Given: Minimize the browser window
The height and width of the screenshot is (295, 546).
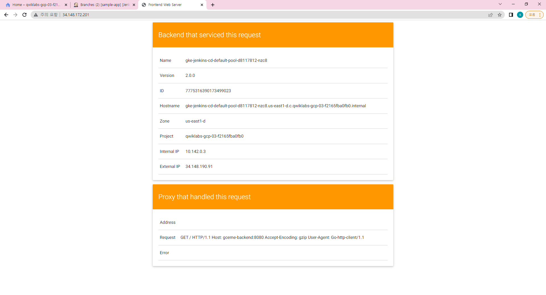Looking at the screenshot, I should tap(513, 4).
